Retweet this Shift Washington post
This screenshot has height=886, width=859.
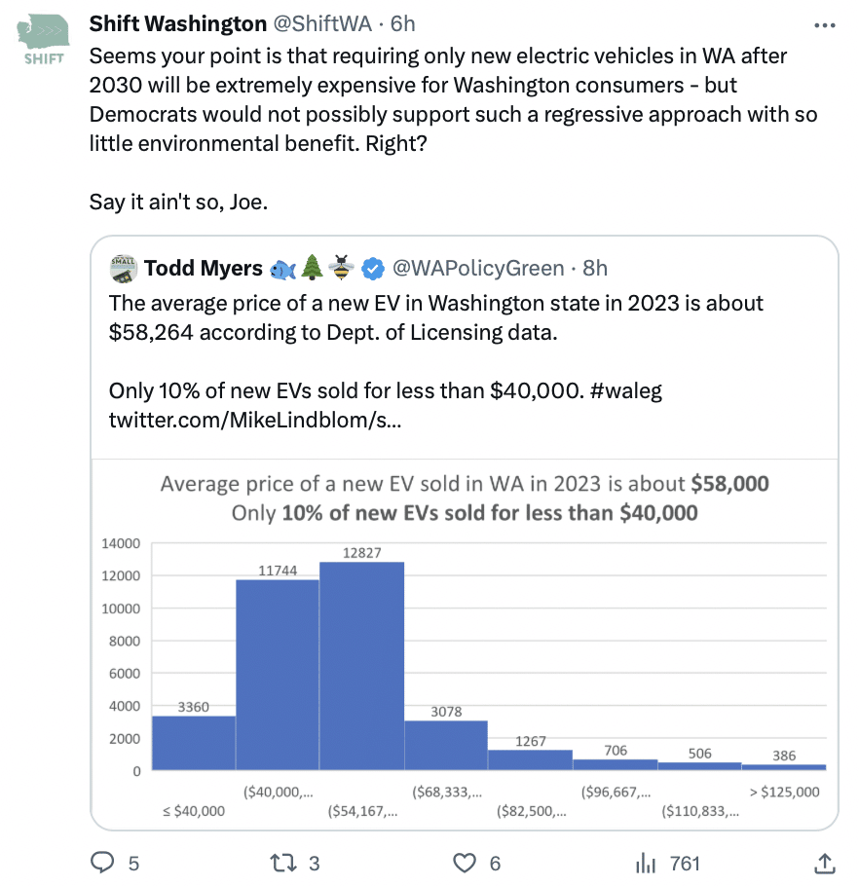pos(281,862)
